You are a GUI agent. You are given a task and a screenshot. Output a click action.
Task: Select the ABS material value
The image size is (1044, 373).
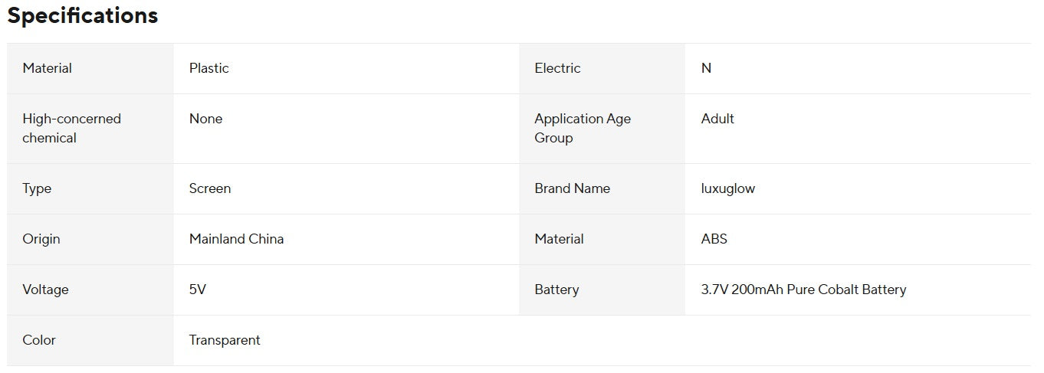click(x=714, y=239)
